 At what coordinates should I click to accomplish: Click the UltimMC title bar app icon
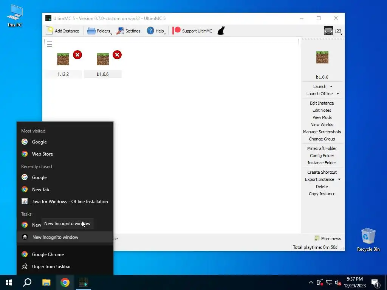click(48, 18)
